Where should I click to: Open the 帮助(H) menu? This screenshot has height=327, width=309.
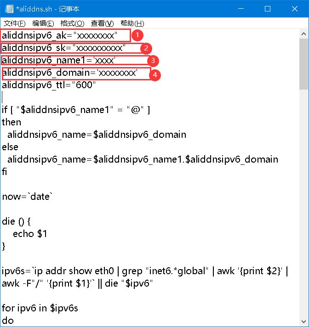pos(132,23)
